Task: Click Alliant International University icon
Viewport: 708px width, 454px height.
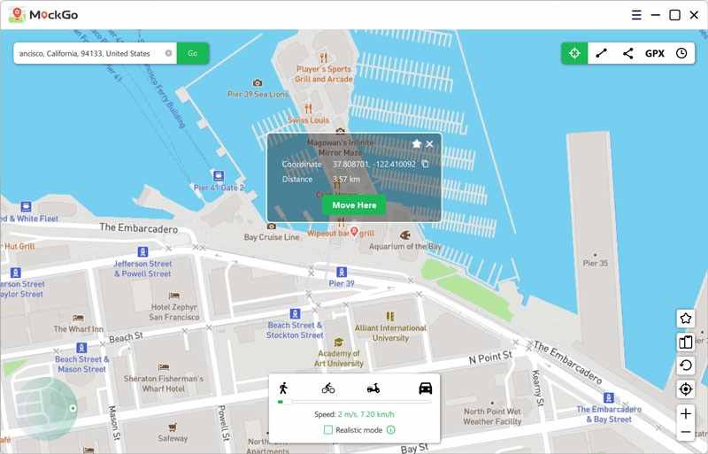Action: [390, 316]
